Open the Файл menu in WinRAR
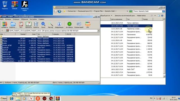The image size is (180, 101). coord(2,19)
